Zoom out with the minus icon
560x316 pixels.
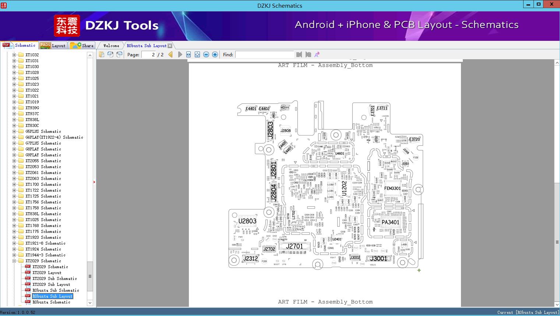coord(206,54)
